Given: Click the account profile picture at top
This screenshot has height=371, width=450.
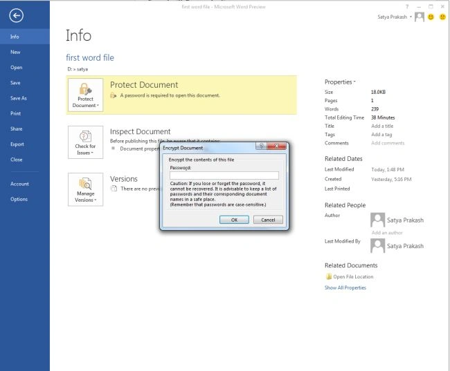Looking at the screenshot, I should tap(420, 17).
